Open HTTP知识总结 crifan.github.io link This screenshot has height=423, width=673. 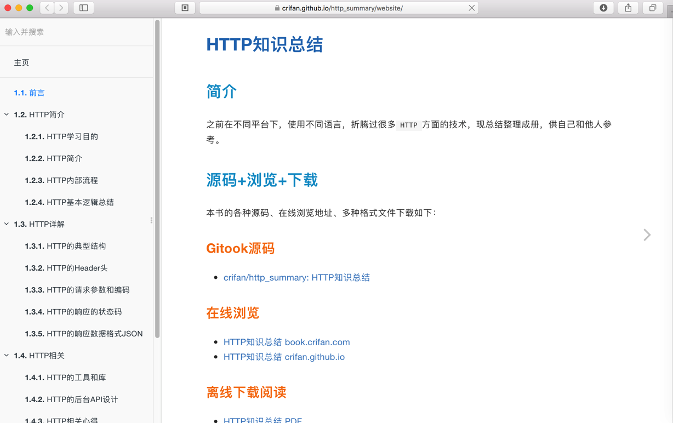tap(284, 357)
